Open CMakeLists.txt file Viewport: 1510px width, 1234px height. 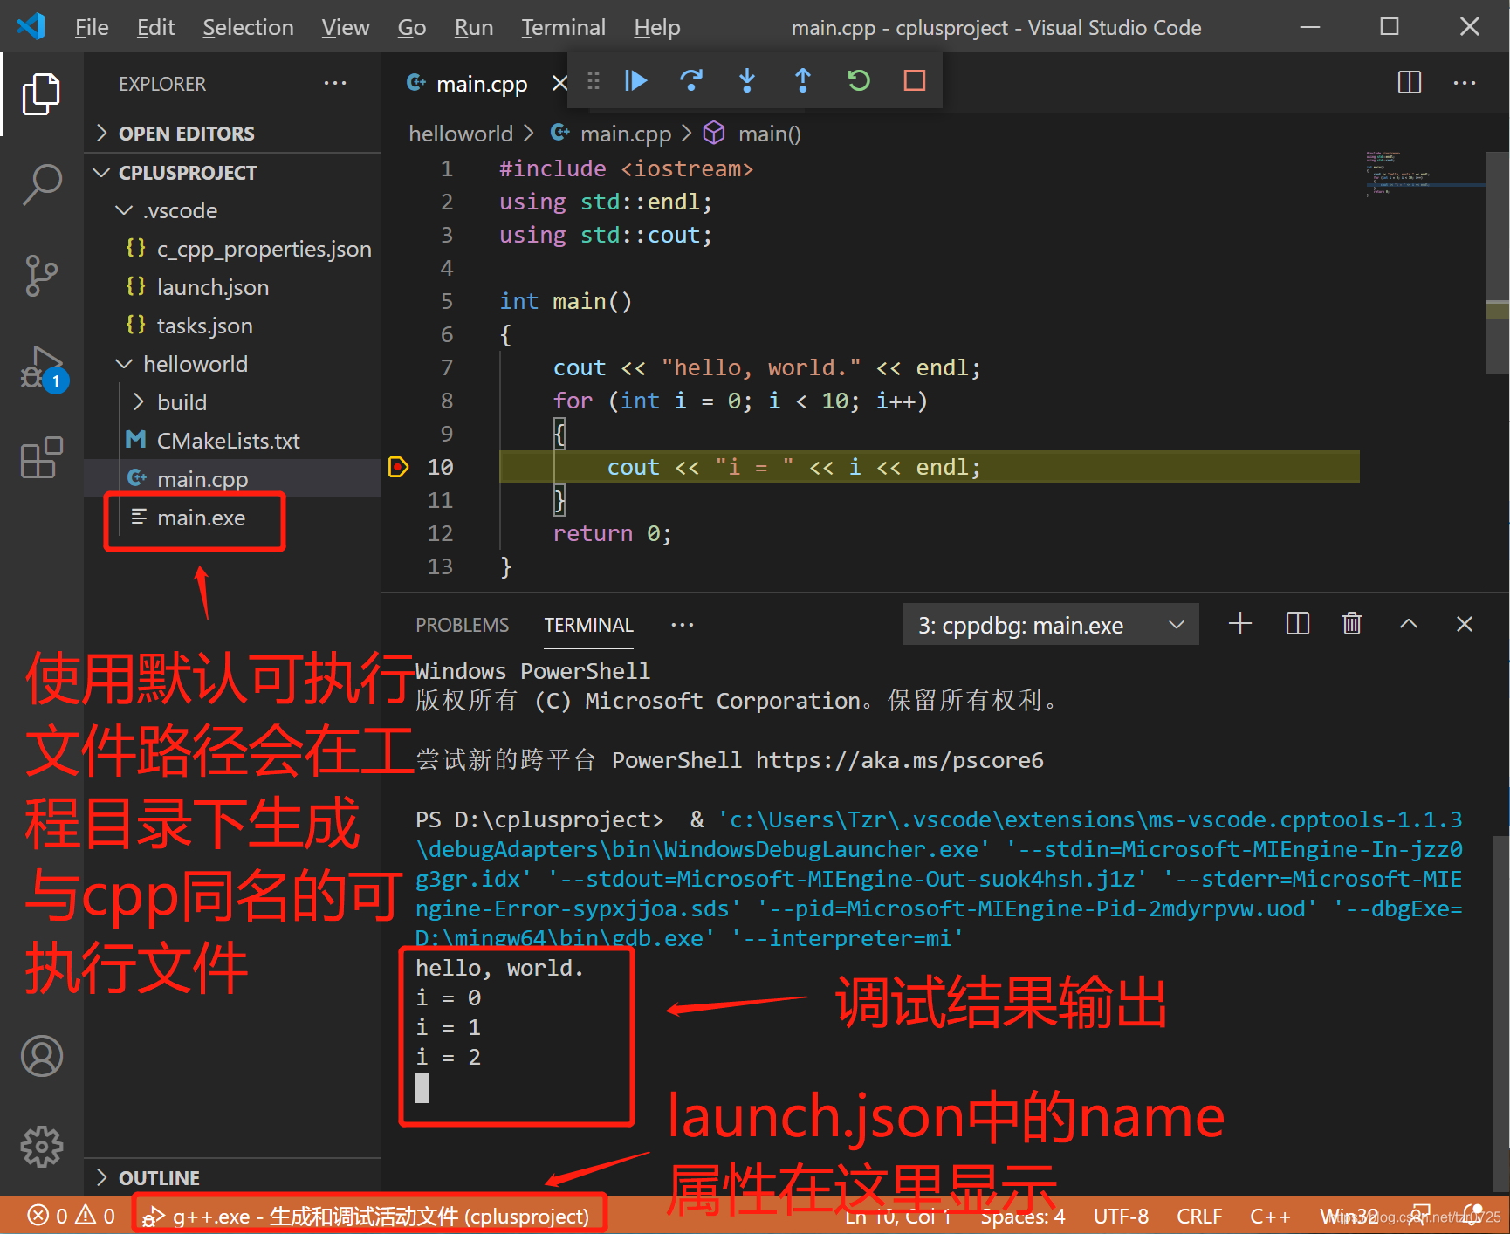coord(232,441)
